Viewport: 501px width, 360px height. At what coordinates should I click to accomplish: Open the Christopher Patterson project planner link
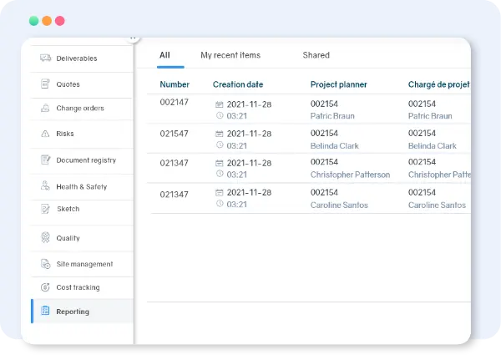(350, 175)
